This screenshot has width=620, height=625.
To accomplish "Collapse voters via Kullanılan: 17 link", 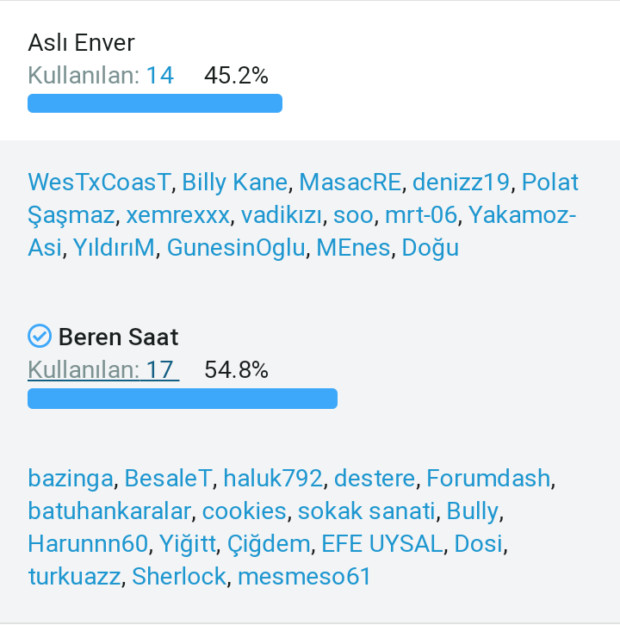I will 101,370.
